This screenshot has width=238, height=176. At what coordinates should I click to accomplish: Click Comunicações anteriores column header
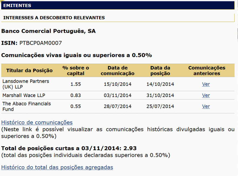click(207, 70)
